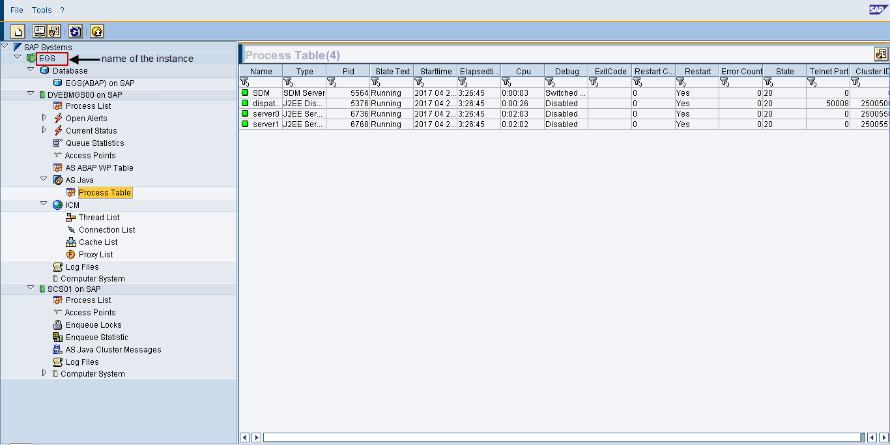The image size is (890, 445).
Task: Open AS Java Cluster Messages
Action: [113, 350]
